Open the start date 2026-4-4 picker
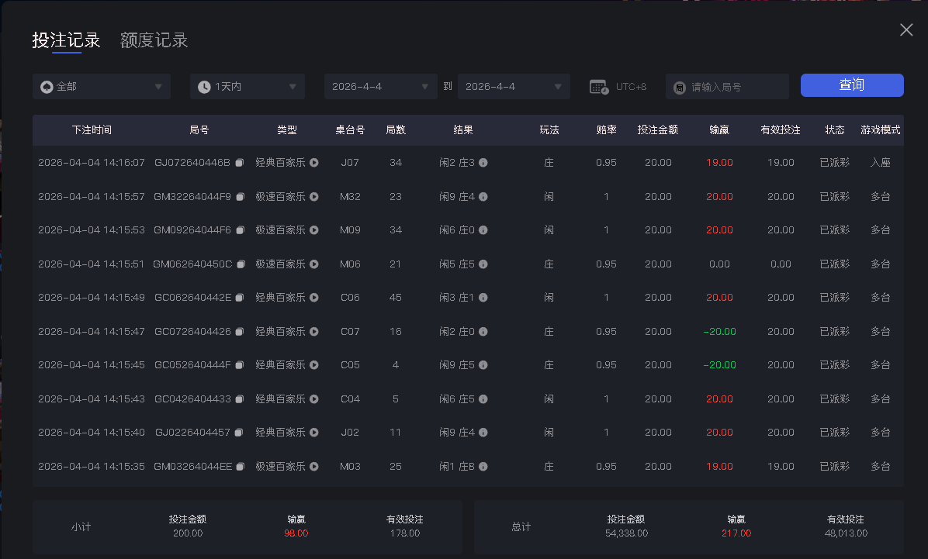Screen dimensions: 928x559 (x=380, y=87)
